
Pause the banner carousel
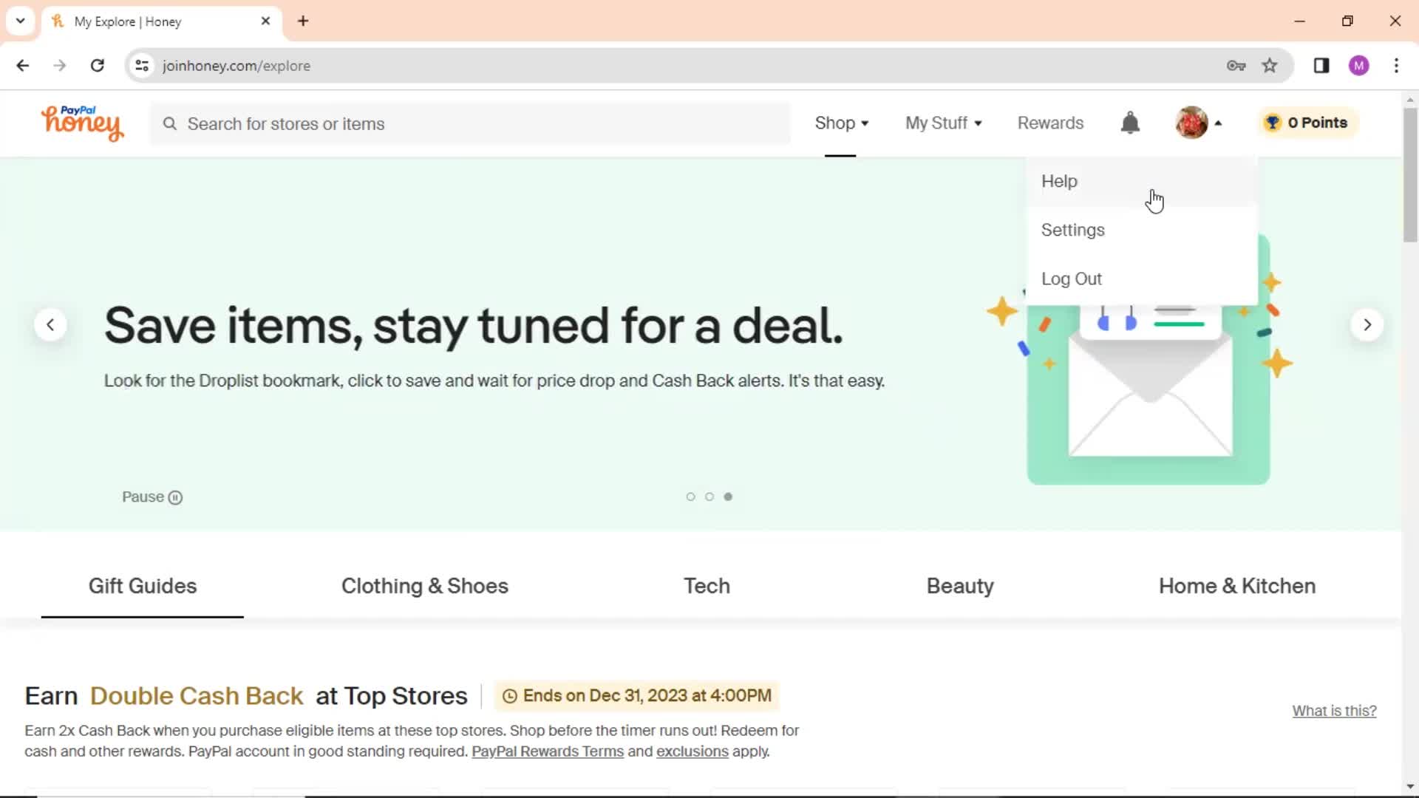click(152, 497)
